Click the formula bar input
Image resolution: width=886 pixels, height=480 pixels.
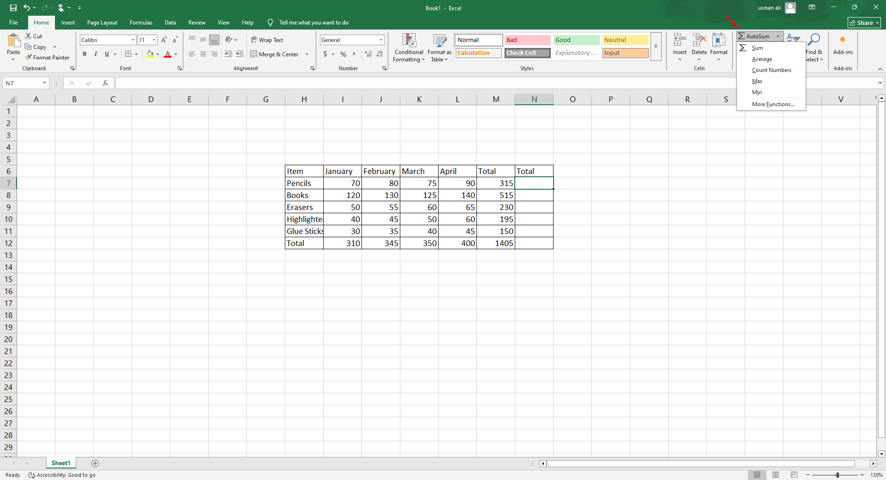495,83
